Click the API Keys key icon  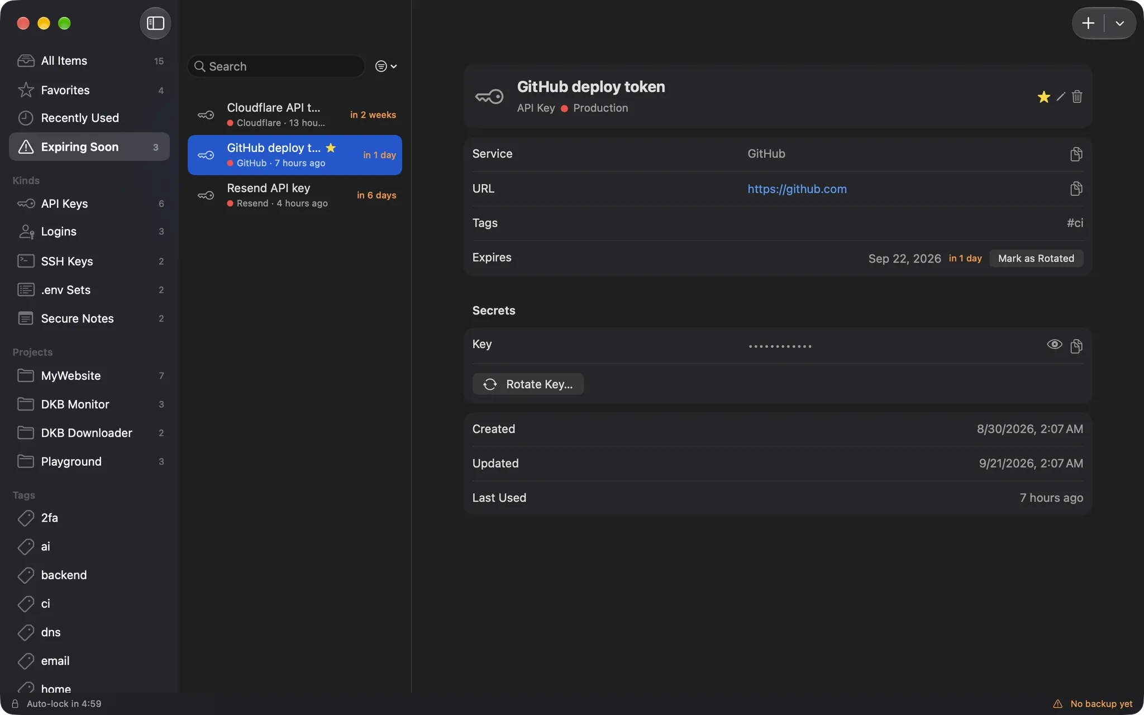tap(26, 204)
